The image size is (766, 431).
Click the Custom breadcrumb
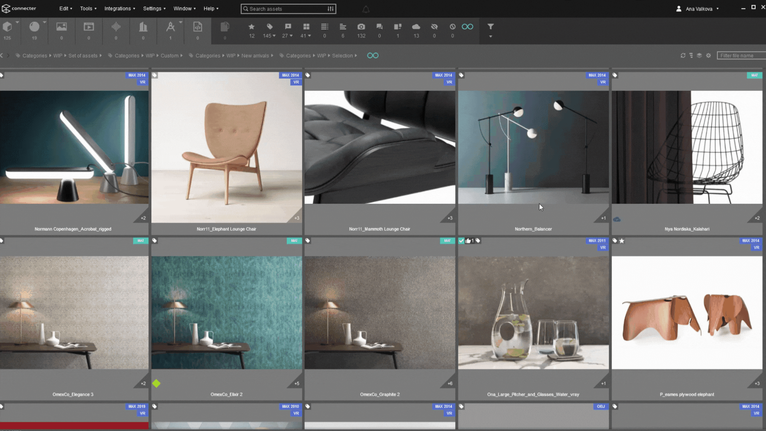170,55
